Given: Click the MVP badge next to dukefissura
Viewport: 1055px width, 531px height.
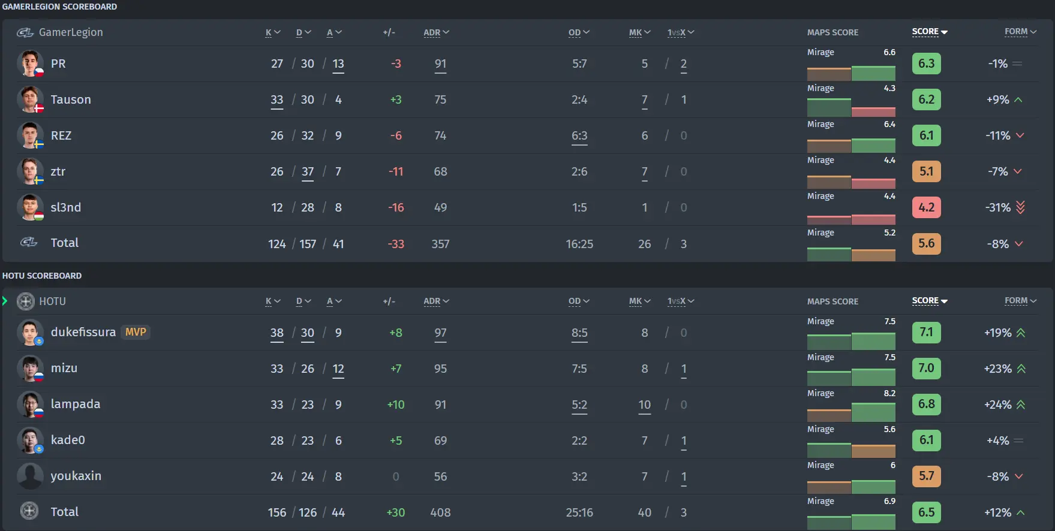Looking at the screenshot, I should [136, 332].
